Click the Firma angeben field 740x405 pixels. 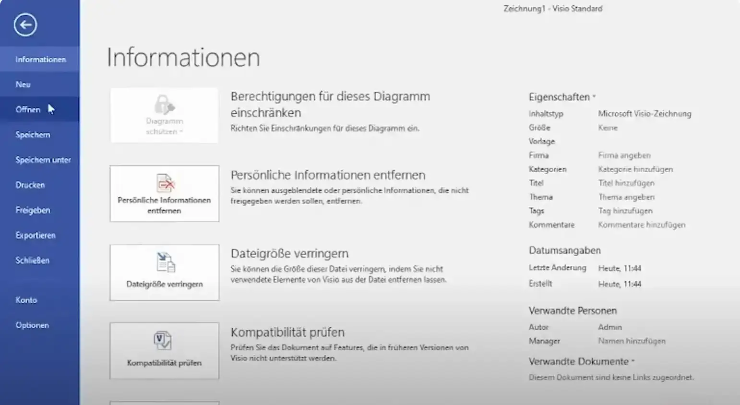(624, 155)
